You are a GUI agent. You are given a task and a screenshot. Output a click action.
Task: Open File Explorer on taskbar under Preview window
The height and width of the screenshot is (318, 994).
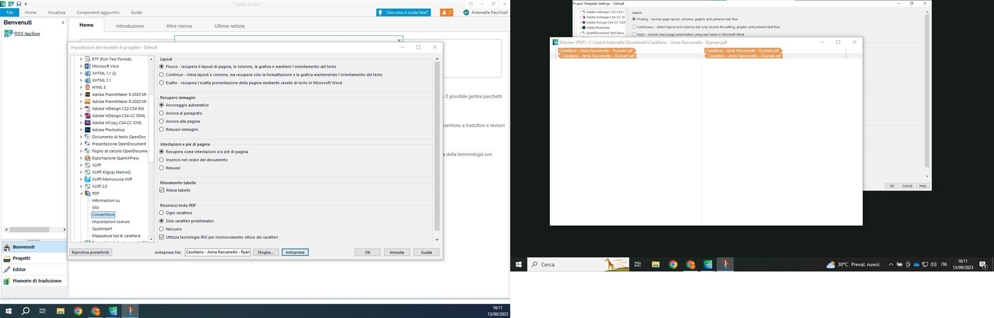(x=655, y=265)
